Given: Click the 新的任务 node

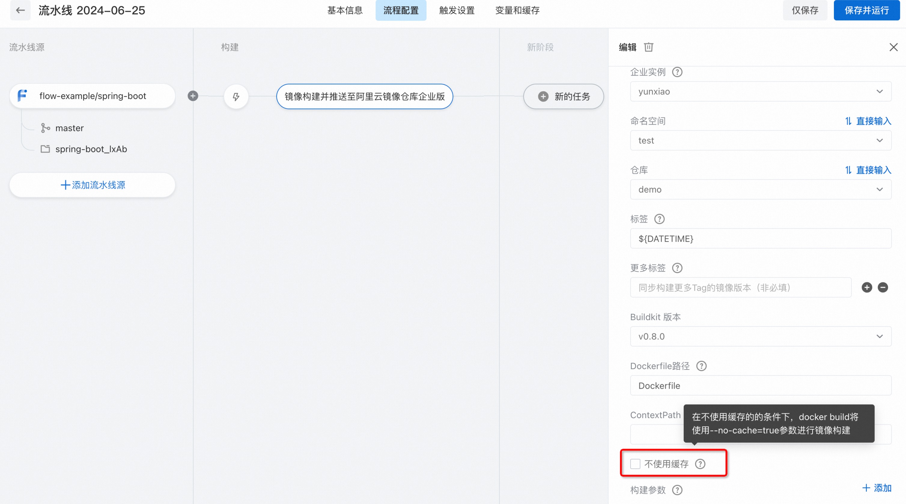Looking at the screenshot, I should click(x=564, y=96).
